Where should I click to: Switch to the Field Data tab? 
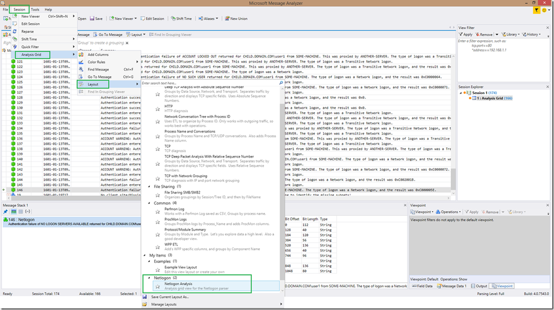point(422,286)
